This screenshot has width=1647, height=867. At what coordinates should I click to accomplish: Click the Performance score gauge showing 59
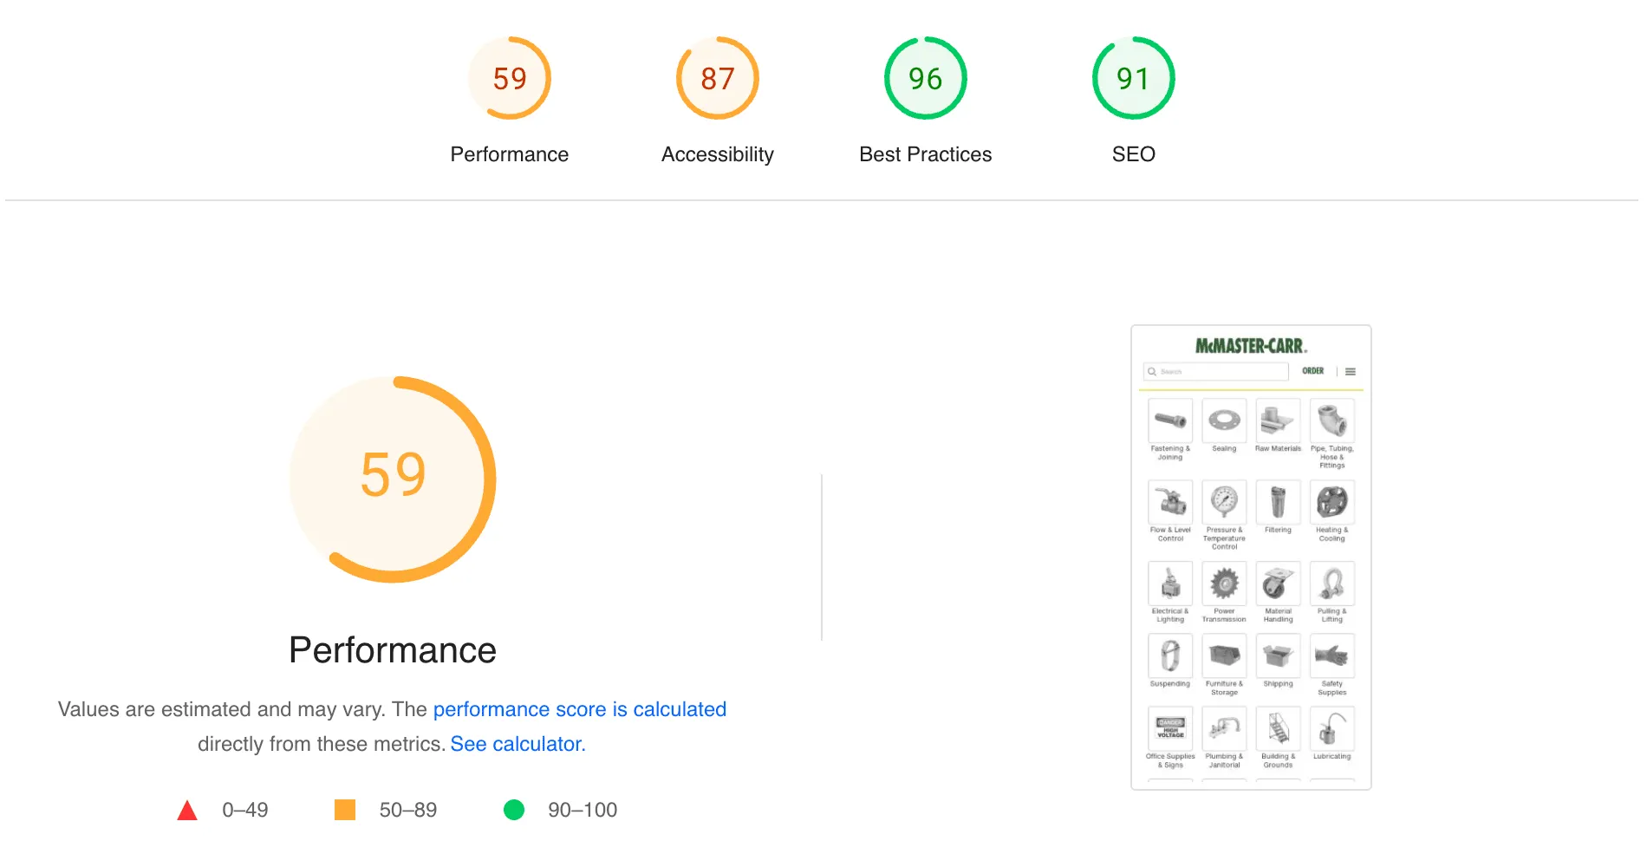point(510,78)
